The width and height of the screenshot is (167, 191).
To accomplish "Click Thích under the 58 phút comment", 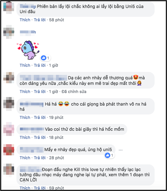I will [25, 20].
